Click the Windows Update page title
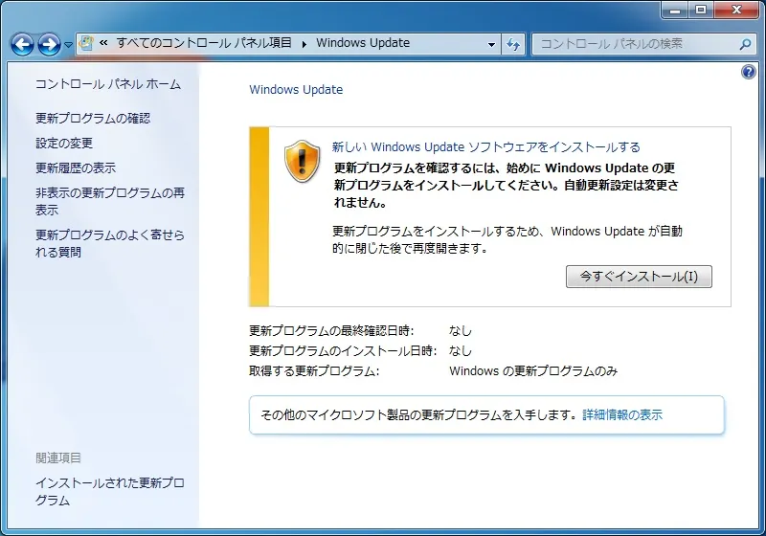The height and width of the screenshot is (536, 766). pos(296,89)
